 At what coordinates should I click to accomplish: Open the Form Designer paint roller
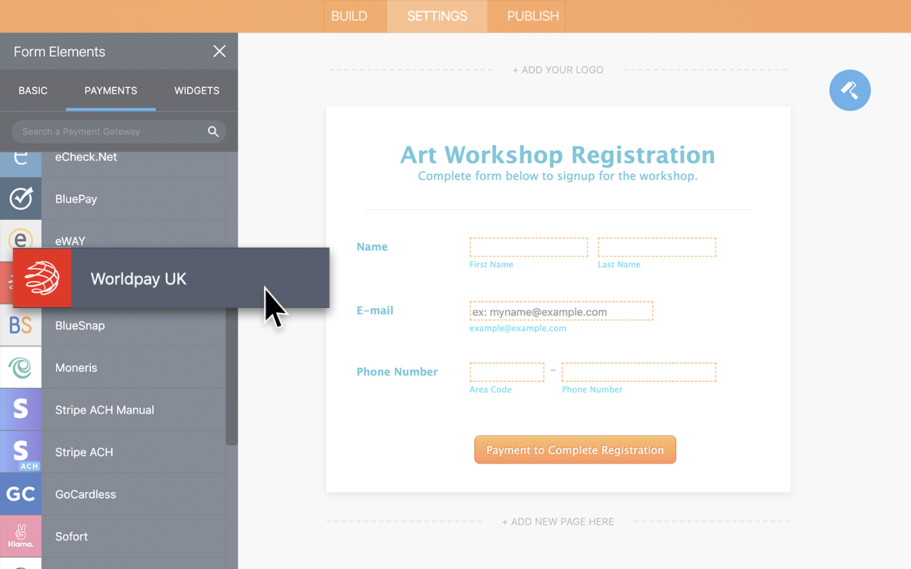pyautogui.click(x=850, y=90)
